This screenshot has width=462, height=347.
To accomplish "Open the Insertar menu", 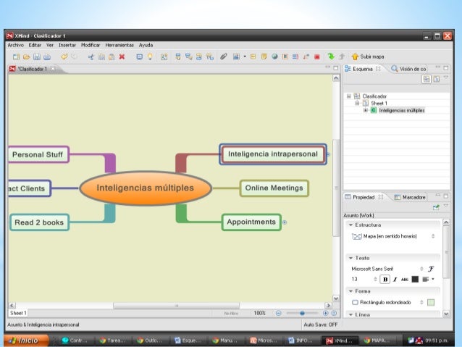I will pyautogui.click(x=68, y=45).
